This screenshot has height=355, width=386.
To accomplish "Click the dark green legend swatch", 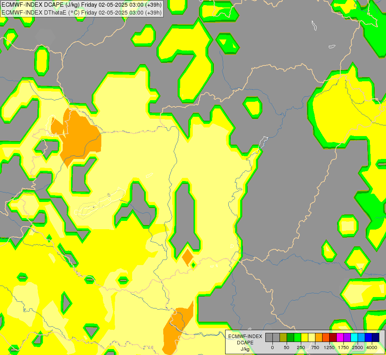I will pyautogui.click(x=291, y=337).
